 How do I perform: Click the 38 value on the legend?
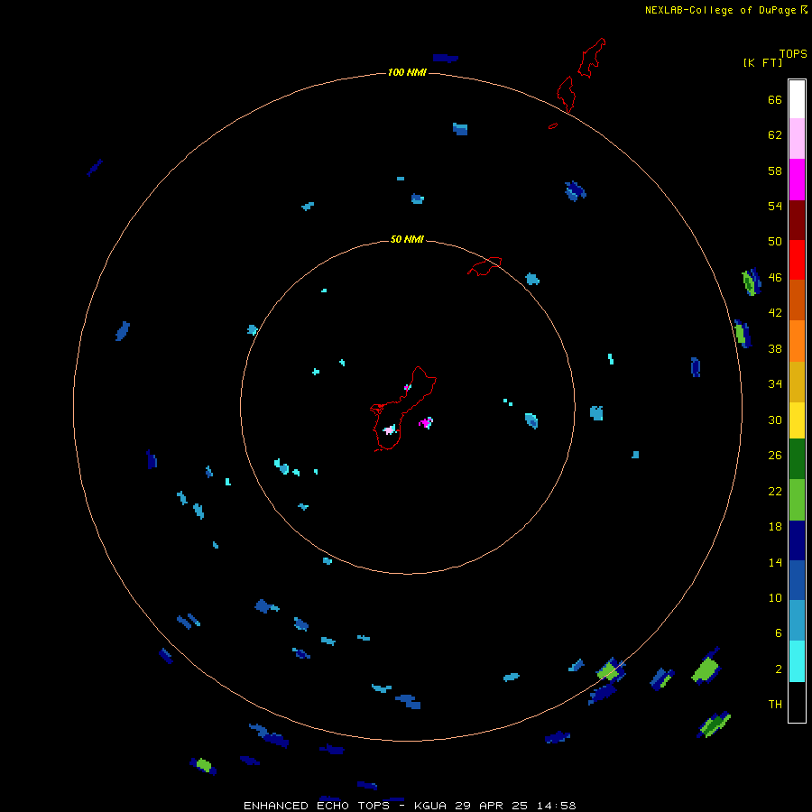(775, 348)
